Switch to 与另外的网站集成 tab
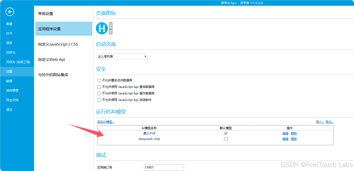This screenshot has height=171, width=354. pos(64,75)
